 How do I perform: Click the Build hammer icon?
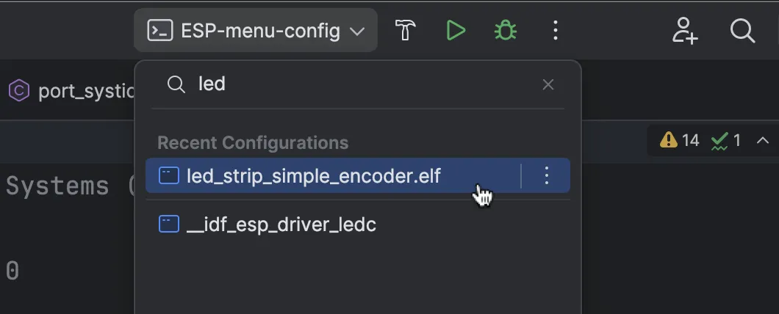click(x=406, y=30)
